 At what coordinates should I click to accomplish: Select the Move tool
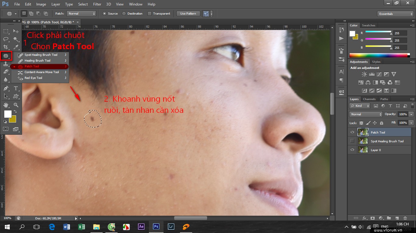(16, 31)
